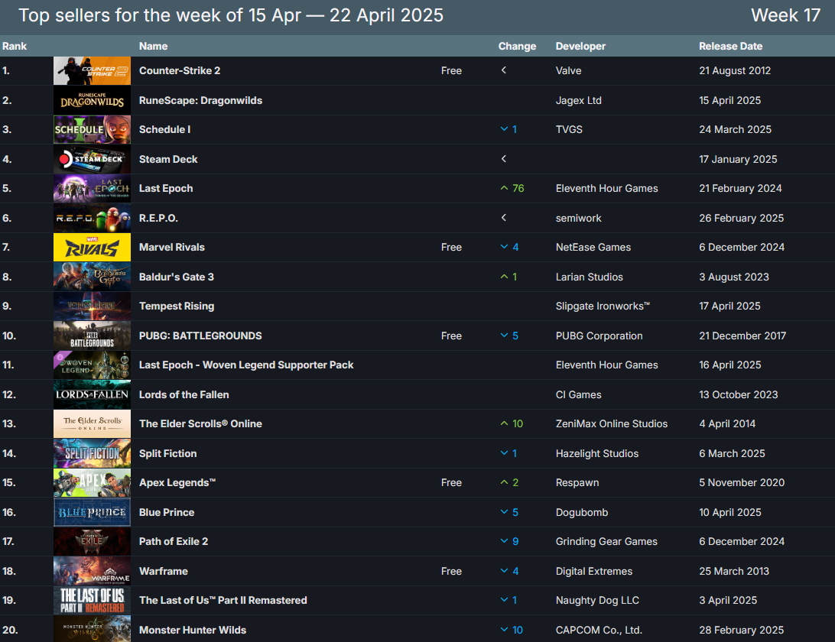Screen dimensions: 835x642
Task: Click the Monster Hunter Wilds down 10 indicator
Action: [x=512, y=631]
